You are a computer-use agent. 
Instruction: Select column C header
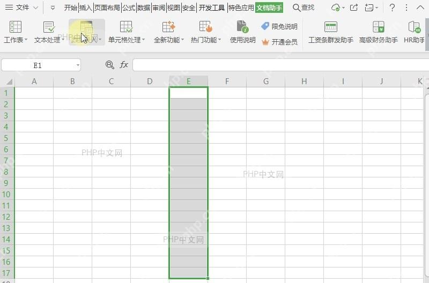click(x=112, y=81)
